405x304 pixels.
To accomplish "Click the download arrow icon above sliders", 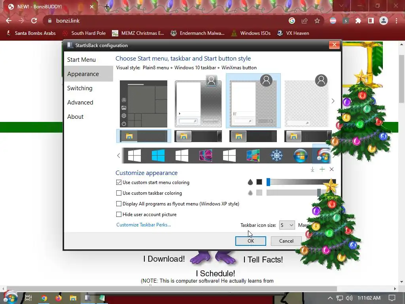I will (312, 169).
